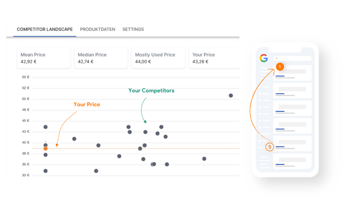Click the green Your Competitors arrow tip
Viewport: 351px width, 201px height.
pos(145,122)
